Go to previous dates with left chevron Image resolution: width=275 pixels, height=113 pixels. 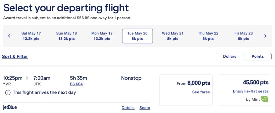[x=9, y=36]
